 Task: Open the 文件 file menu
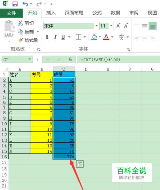point(11,13)
